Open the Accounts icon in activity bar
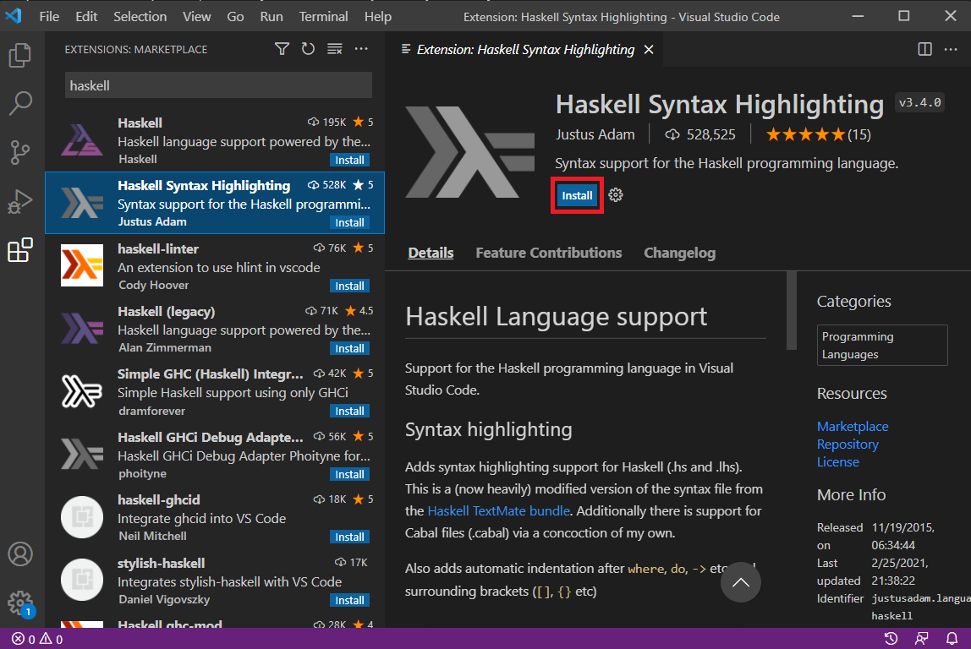Image resolution: width=971 pixels, height=649 pixels. point(19,554)
